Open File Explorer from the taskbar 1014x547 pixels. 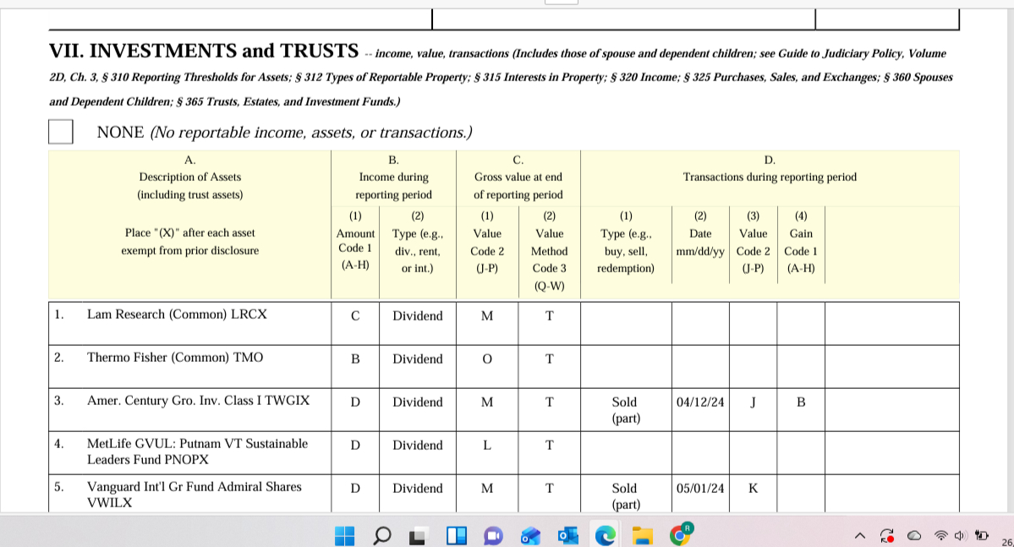point(644,535)
